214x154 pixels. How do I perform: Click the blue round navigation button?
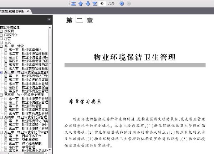122,4
